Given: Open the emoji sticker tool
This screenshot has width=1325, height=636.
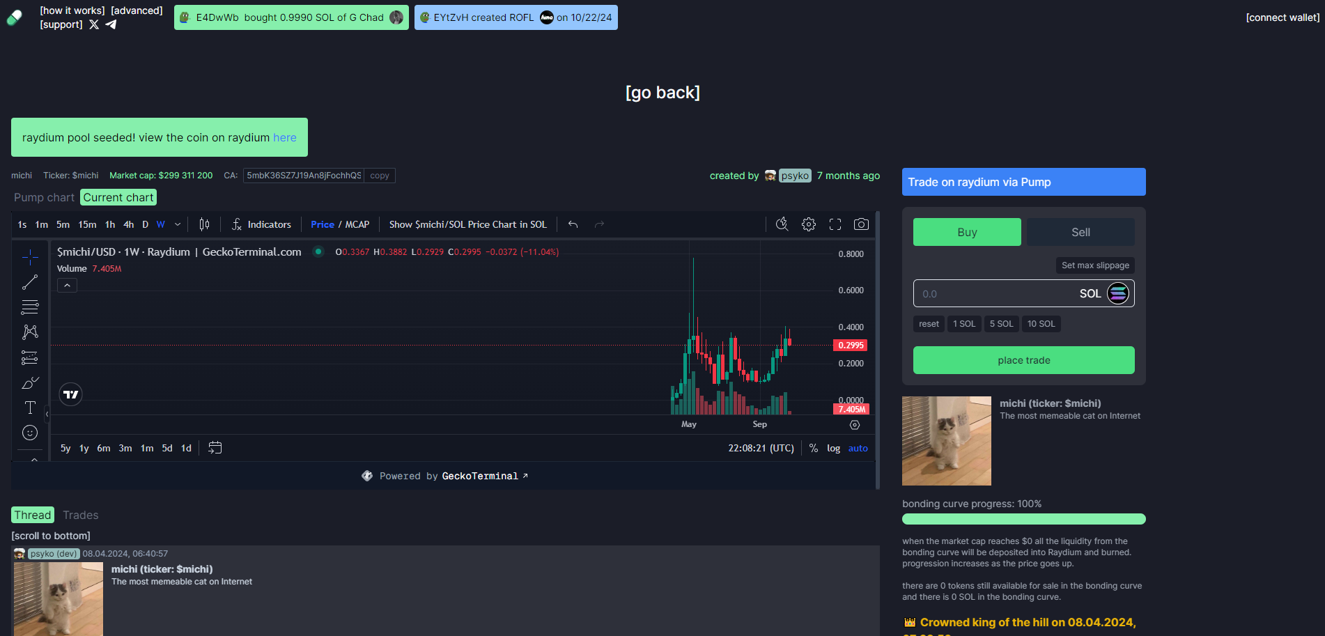Looking at the screenshot, I should (x=30, y=432).
